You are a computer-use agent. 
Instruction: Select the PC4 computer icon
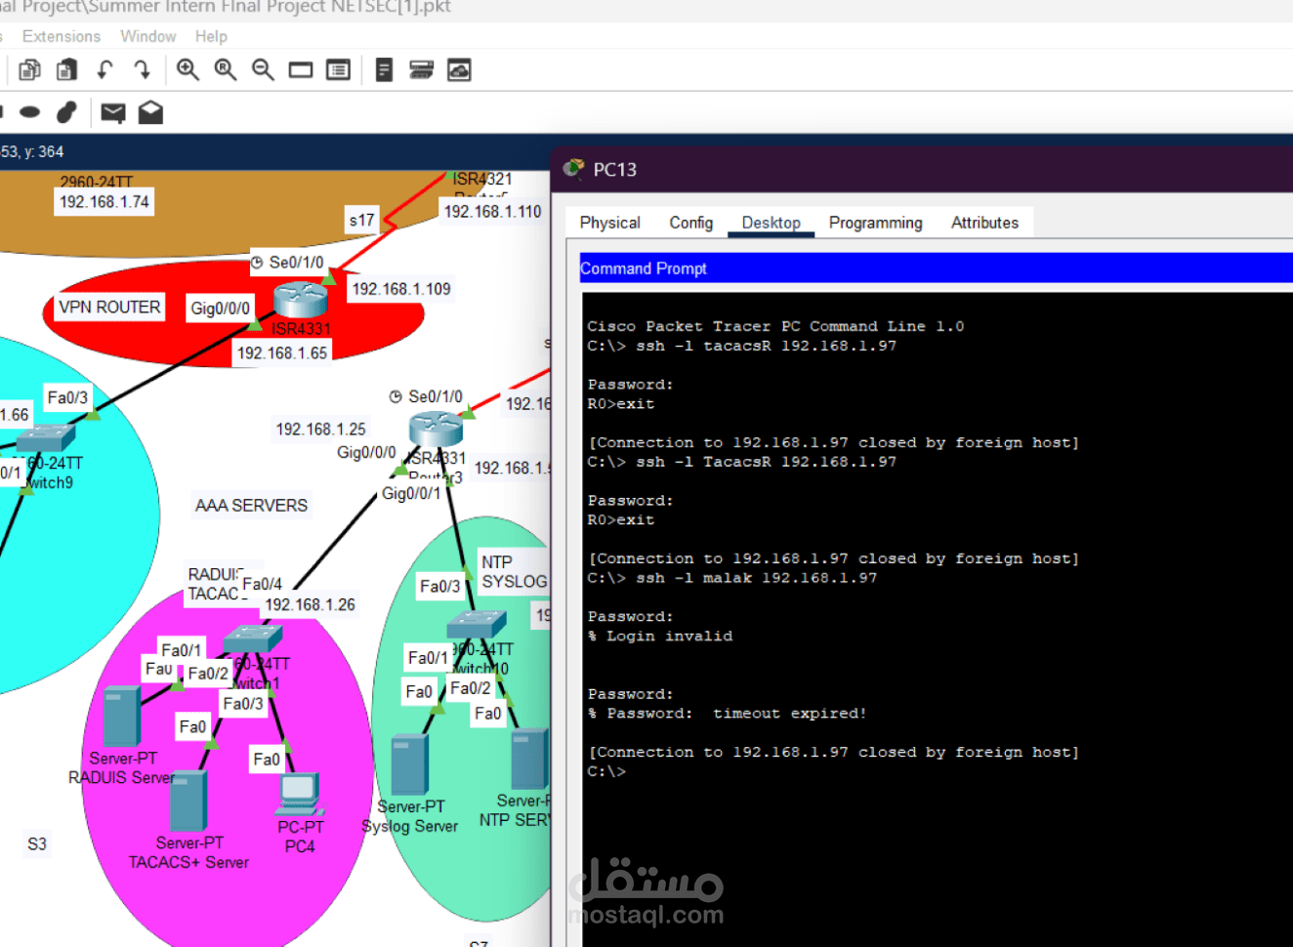300,795
